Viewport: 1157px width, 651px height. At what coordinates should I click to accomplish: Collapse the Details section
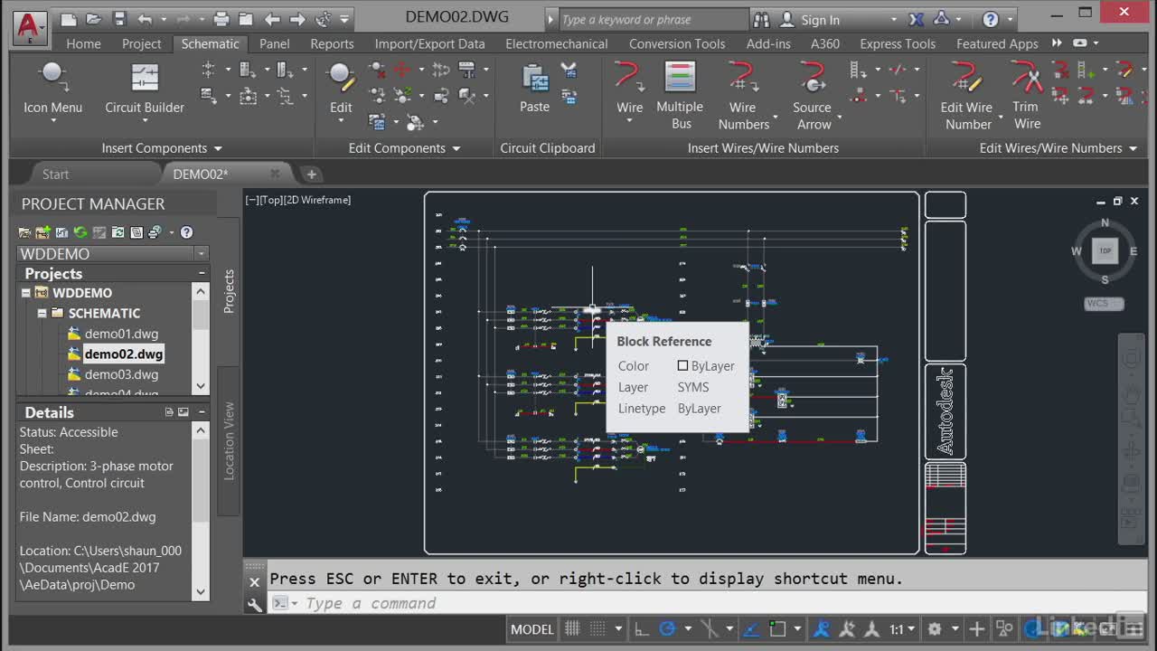click(x=201, y=412)
